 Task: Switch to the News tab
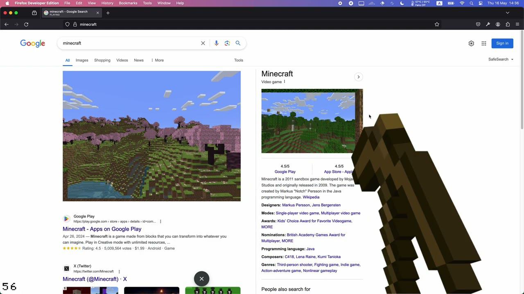(x=139, y=60)
